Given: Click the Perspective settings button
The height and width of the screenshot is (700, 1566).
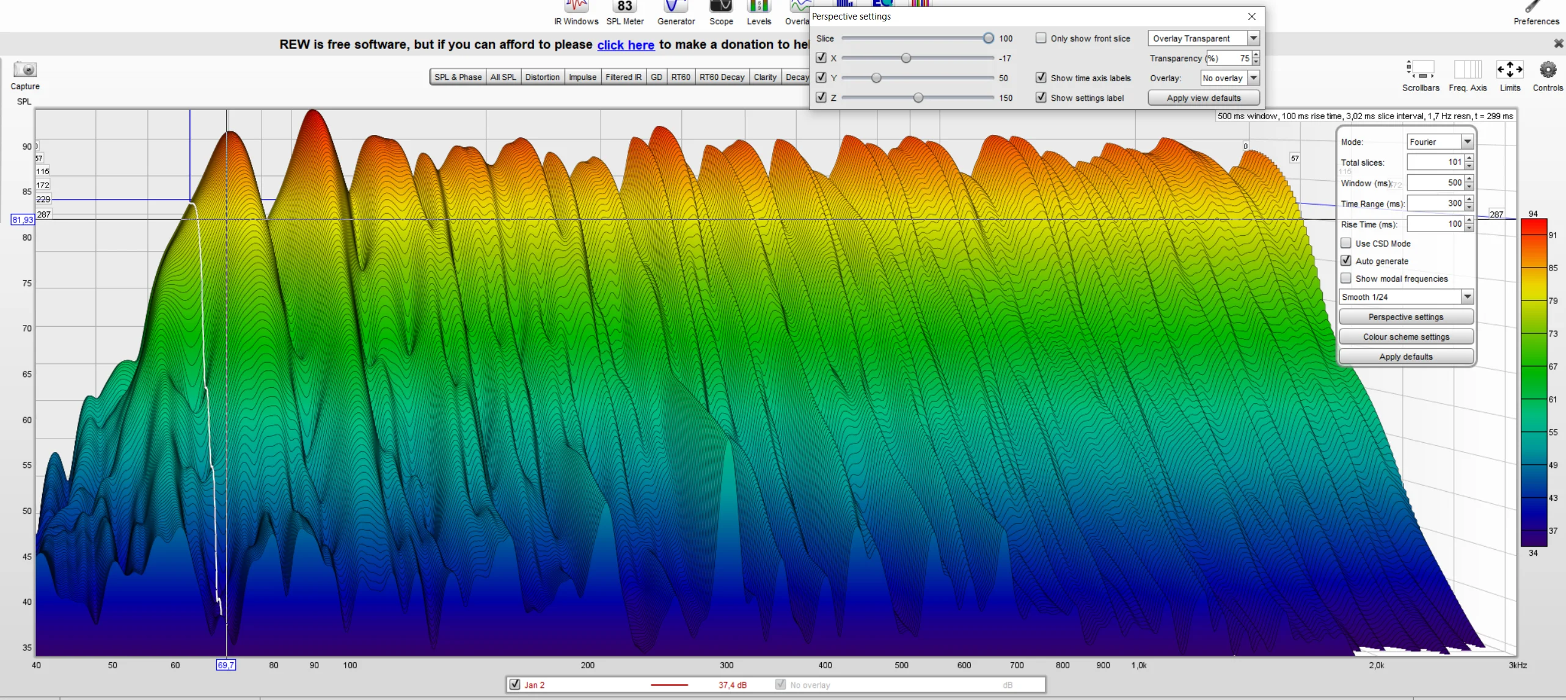Looking at the screenshot, I should tap(1405, 317).
